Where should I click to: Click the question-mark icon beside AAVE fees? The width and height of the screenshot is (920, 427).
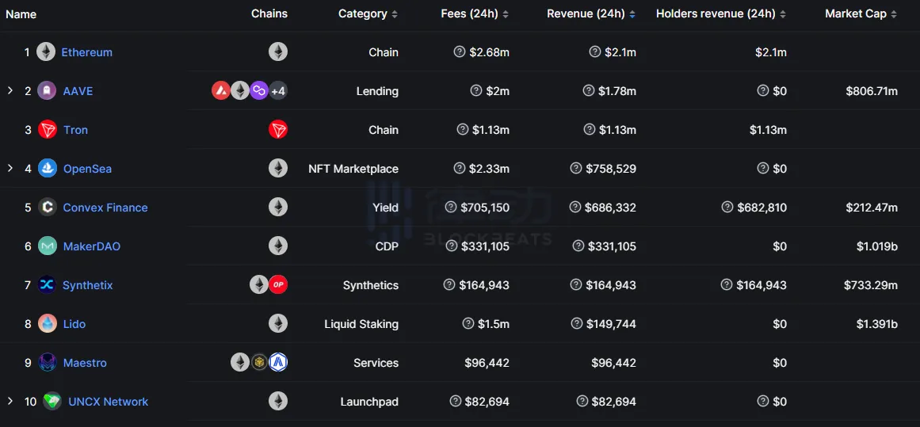pyautogui.click(x=476, y=91)
